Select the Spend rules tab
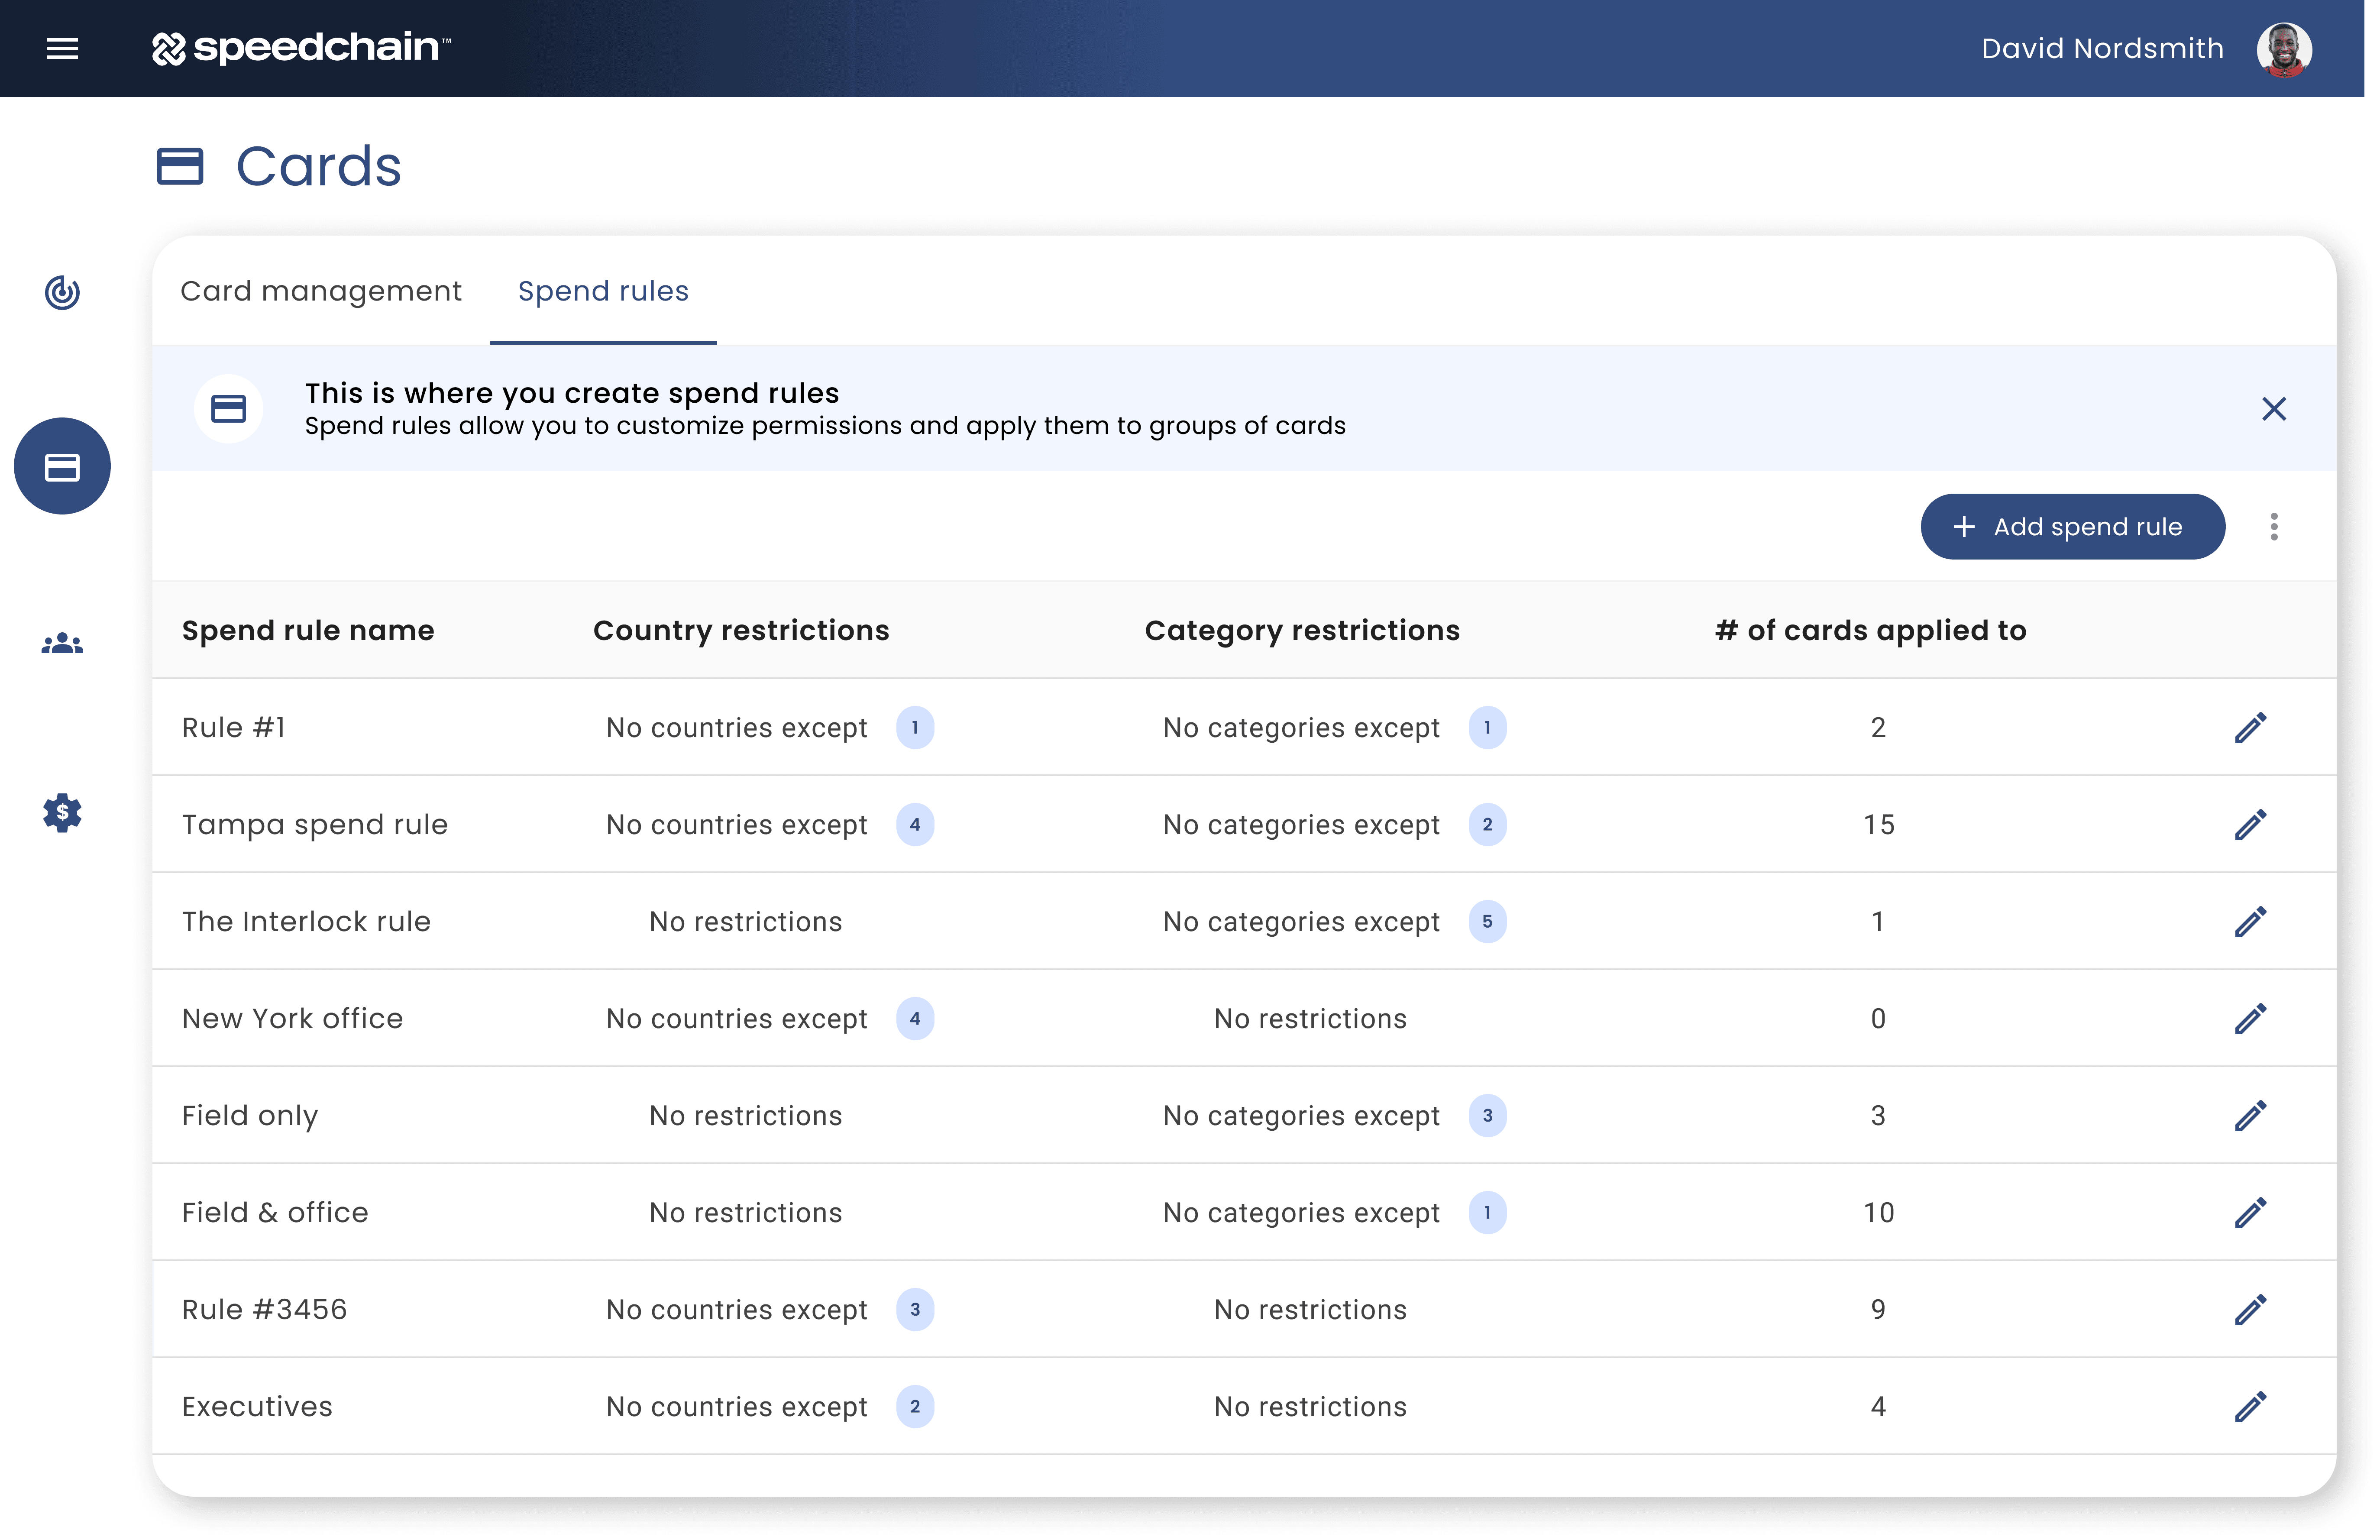The image size is (2380, 1540). tap(603, 291)
